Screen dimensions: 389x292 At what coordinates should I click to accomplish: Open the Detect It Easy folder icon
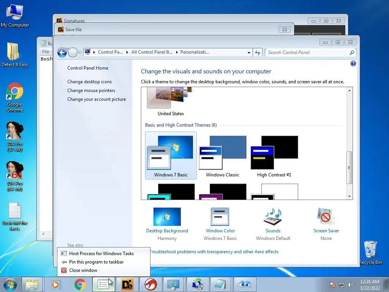[x=15, y=55]
